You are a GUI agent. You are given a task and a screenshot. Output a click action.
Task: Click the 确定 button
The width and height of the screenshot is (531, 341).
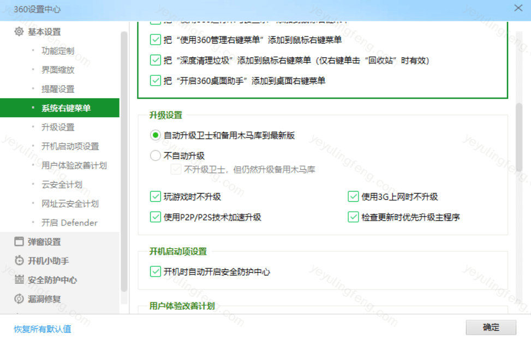coord(491,327)
